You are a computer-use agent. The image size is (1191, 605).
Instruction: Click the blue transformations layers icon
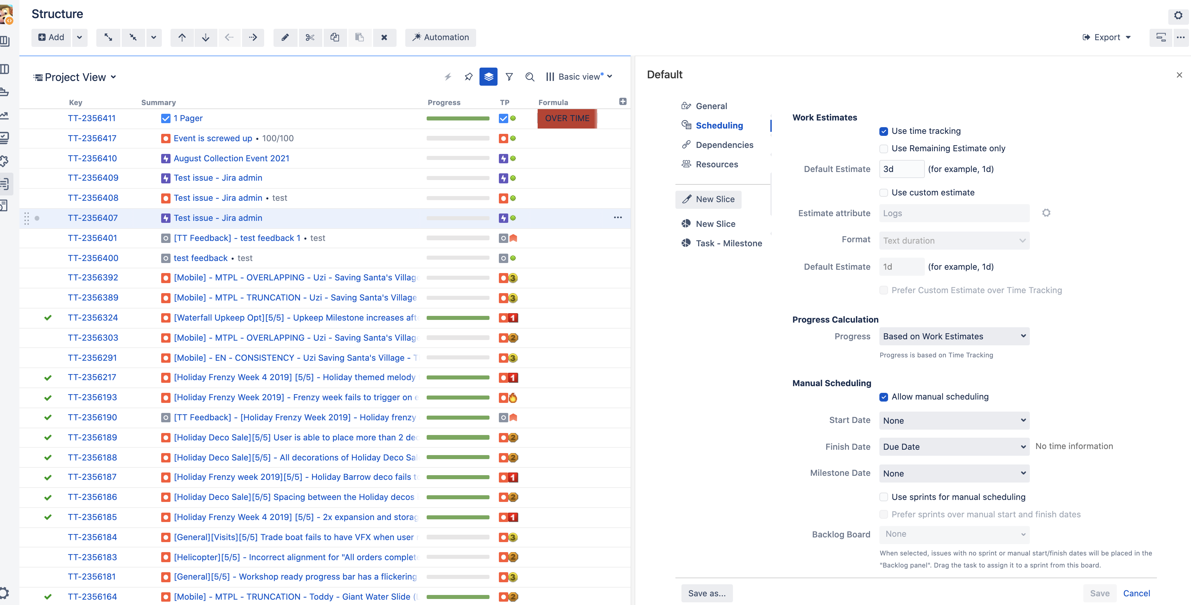tap(488, 77)
